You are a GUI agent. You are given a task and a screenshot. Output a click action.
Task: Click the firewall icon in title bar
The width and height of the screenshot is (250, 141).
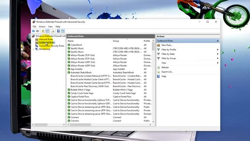pyautogui.click(x=34, y=22)
